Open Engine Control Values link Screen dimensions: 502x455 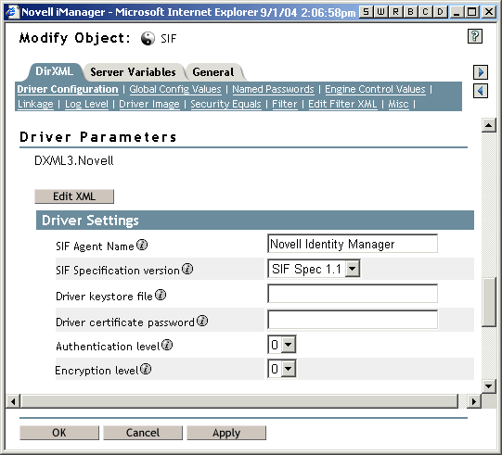(375, 89)
